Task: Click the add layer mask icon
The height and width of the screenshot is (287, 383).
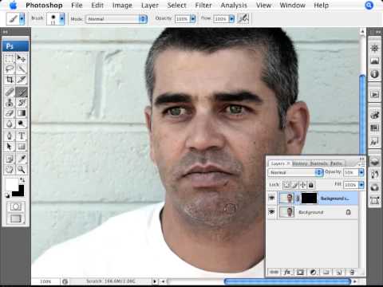Action: point(300,272)
